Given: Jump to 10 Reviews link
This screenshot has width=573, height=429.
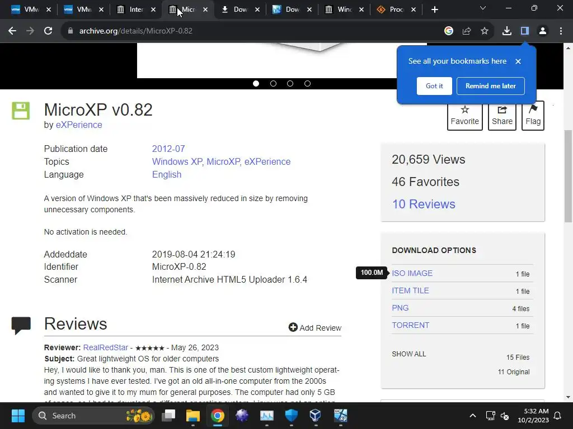Looking at the screenshot, I should click(x=424, y=204).
